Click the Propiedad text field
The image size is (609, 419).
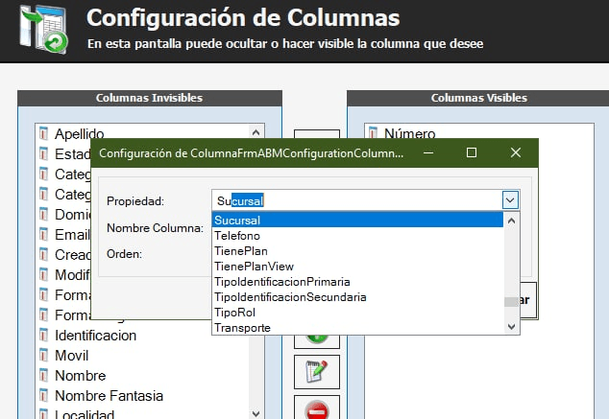(355, 200)
